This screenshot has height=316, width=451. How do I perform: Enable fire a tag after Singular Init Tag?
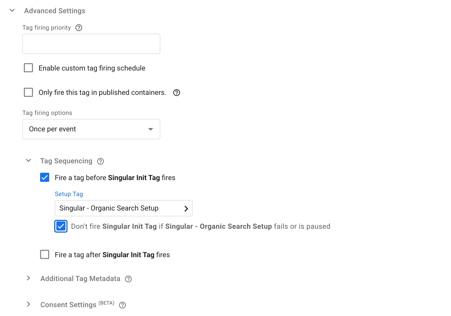(x=44, y=255)
